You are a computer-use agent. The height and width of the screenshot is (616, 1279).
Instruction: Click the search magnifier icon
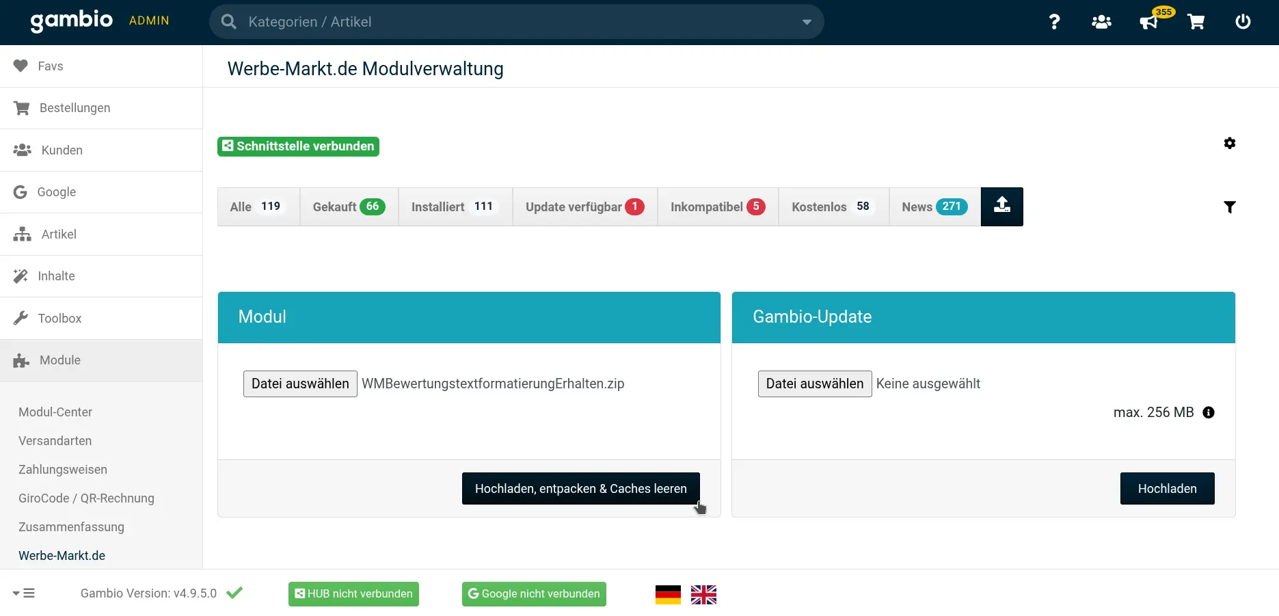tap(229, 22)
